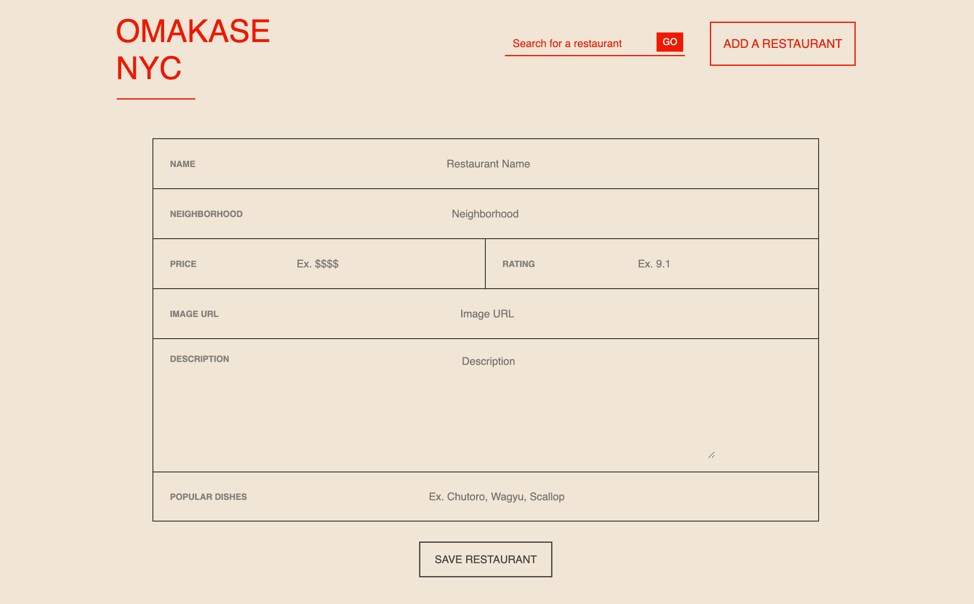Click the DESCRIPTION field label

[x=200, y=359]
